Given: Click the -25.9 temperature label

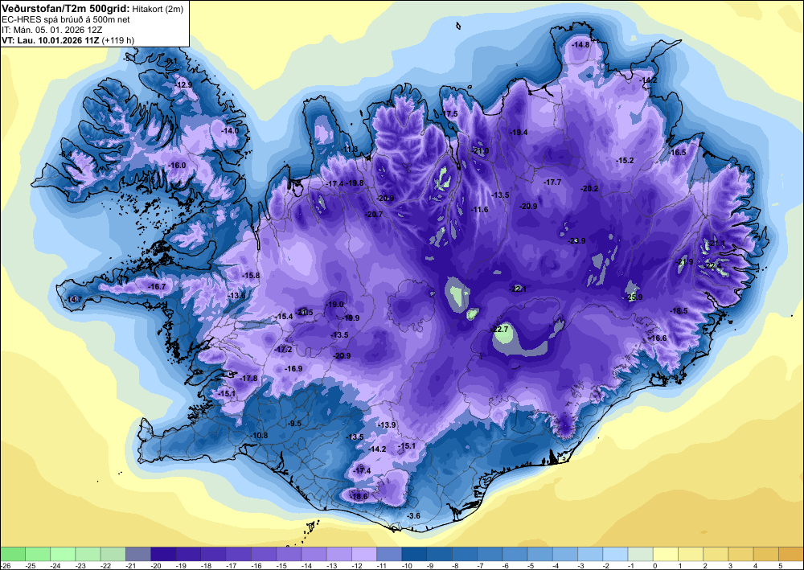Looking at the screenshot, I should (x=634, y=297).
